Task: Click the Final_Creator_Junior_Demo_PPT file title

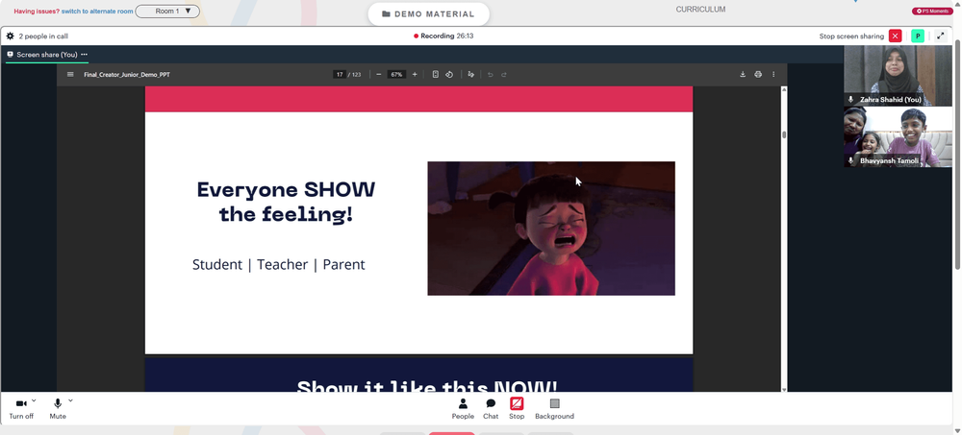Action: coord(127,75)
